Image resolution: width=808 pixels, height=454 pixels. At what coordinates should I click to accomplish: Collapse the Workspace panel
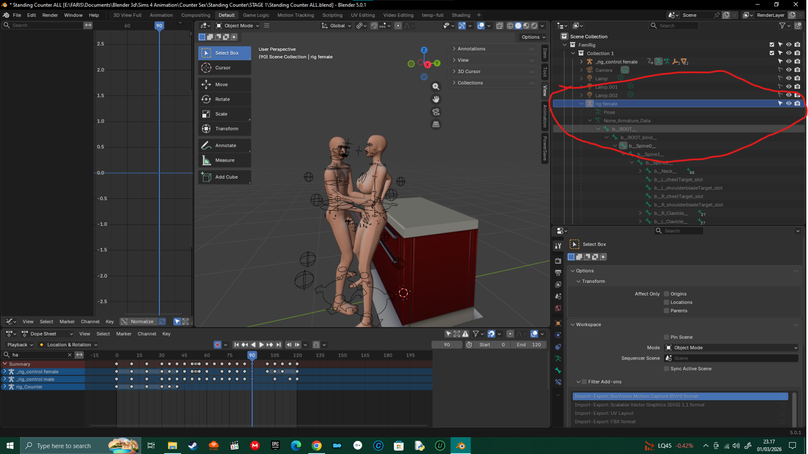[x=588, y=325]
